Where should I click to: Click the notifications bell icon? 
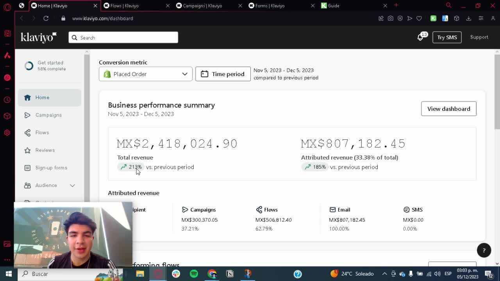point(420,37)
